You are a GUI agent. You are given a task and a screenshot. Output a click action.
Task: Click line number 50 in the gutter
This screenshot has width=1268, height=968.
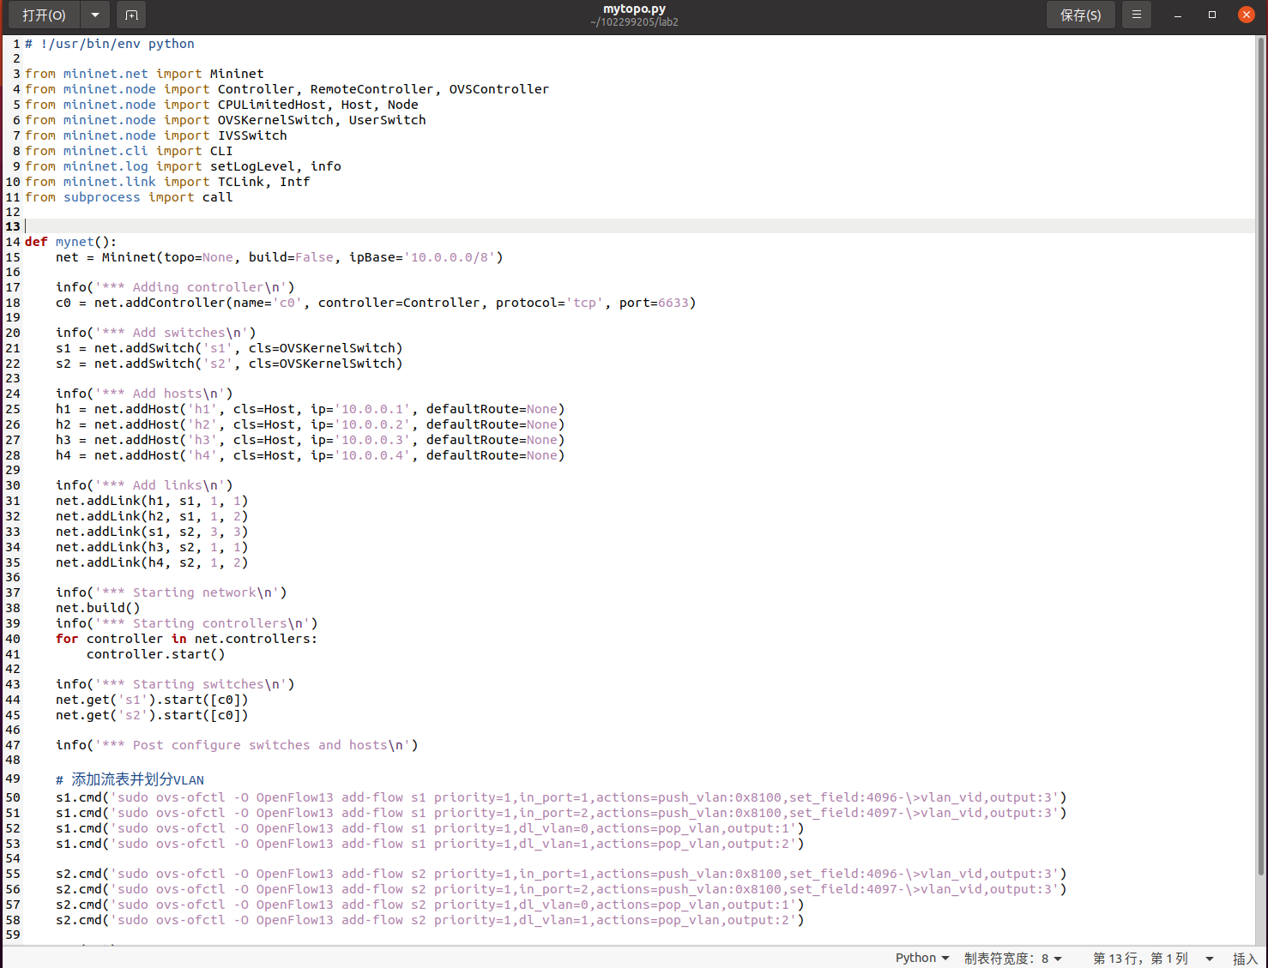pos(12,797)
